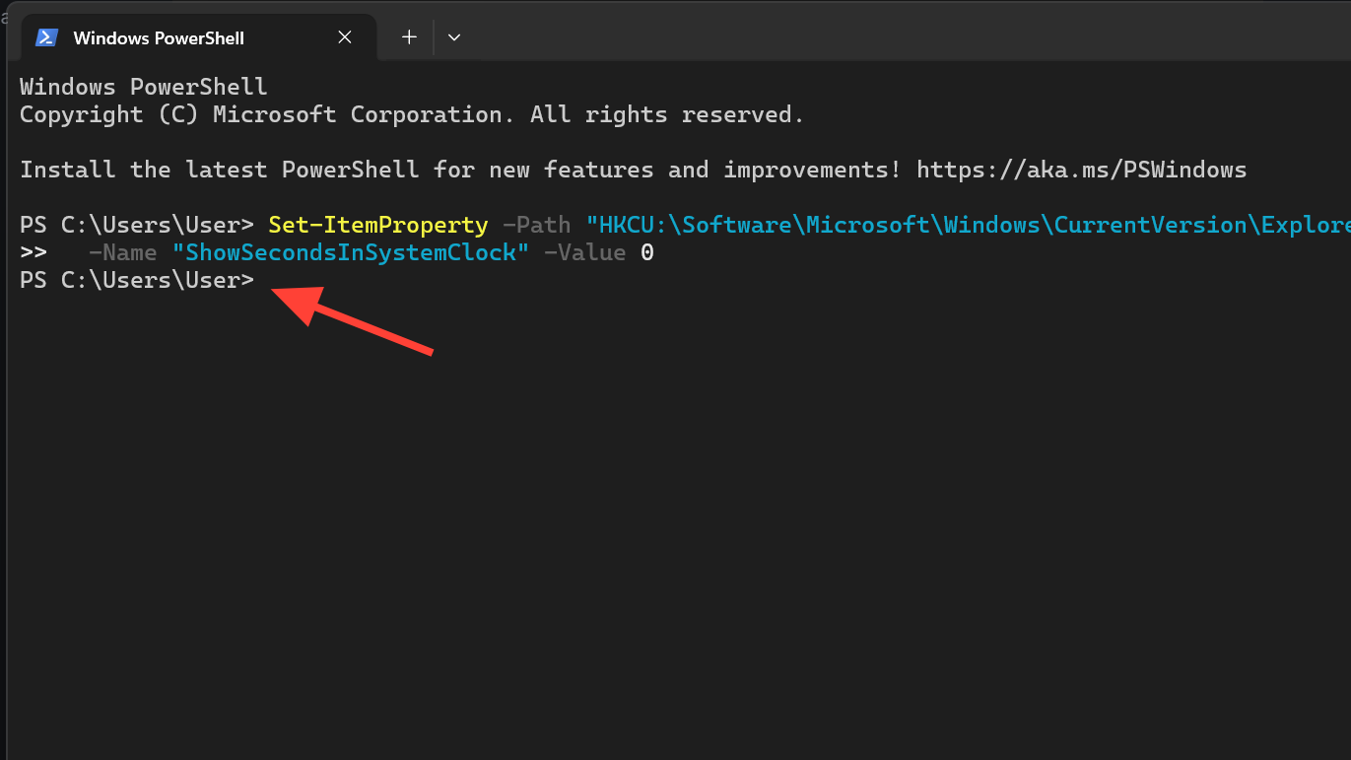Click the first PS C:\Users\User> prompt
1351x760 pixels.
pos(137,226)
